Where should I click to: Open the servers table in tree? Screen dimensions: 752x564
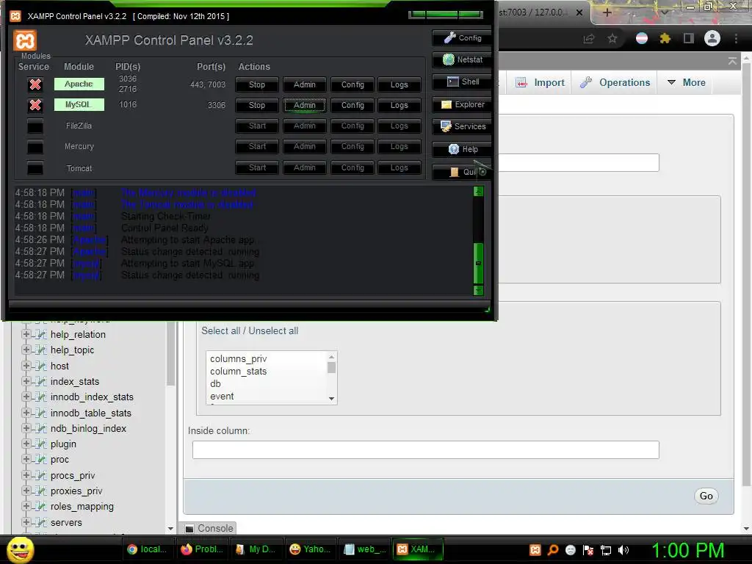click(66, 522)
